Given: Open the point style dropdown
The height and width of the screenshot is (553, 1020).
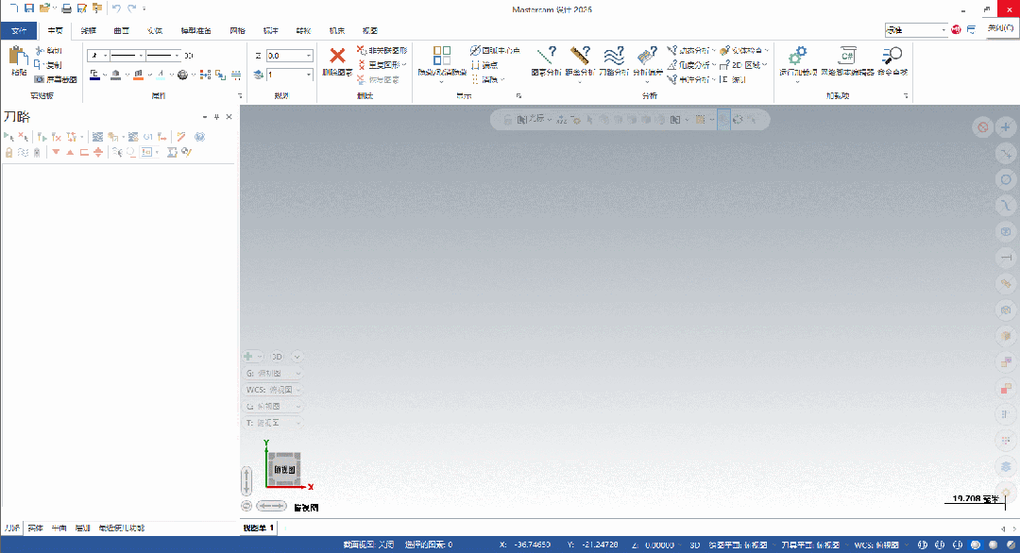Looking at the screenshot, I should tap(97, 56).
